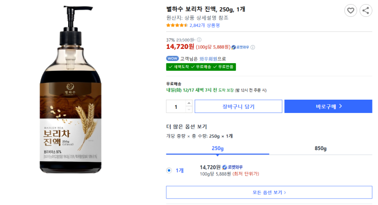This screenshot has height=205, width=378.
Task: Click the share icon
Action: click(x=366, y=10)
